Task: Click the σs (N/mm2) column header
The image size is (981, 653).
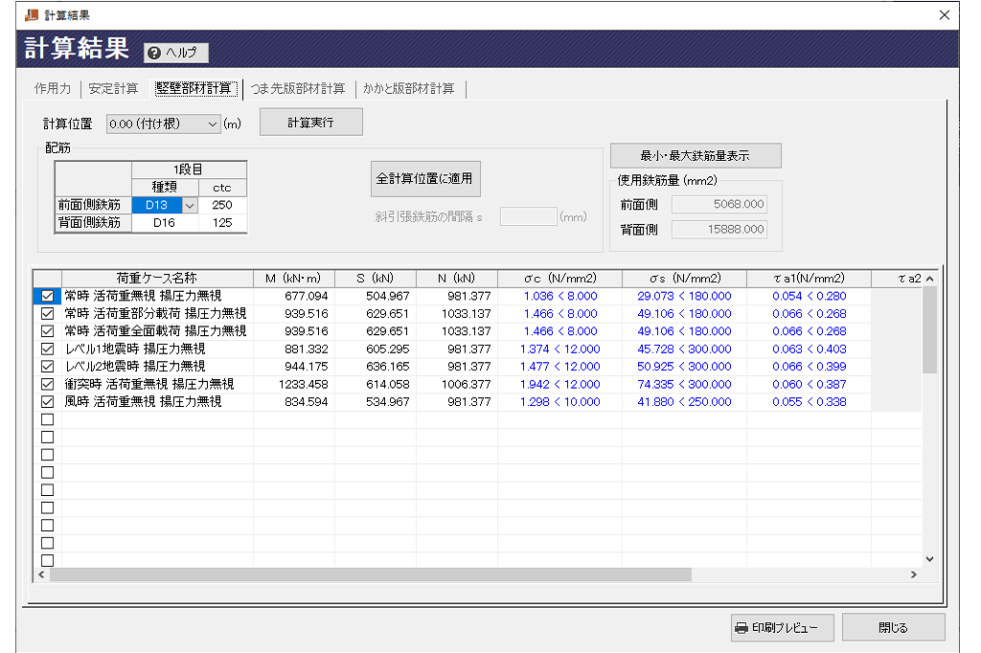Action: pos(684,279)
